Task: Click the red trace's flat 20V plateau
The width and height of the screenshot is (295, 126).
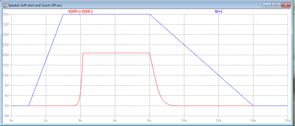Action: tap(116, 53)
